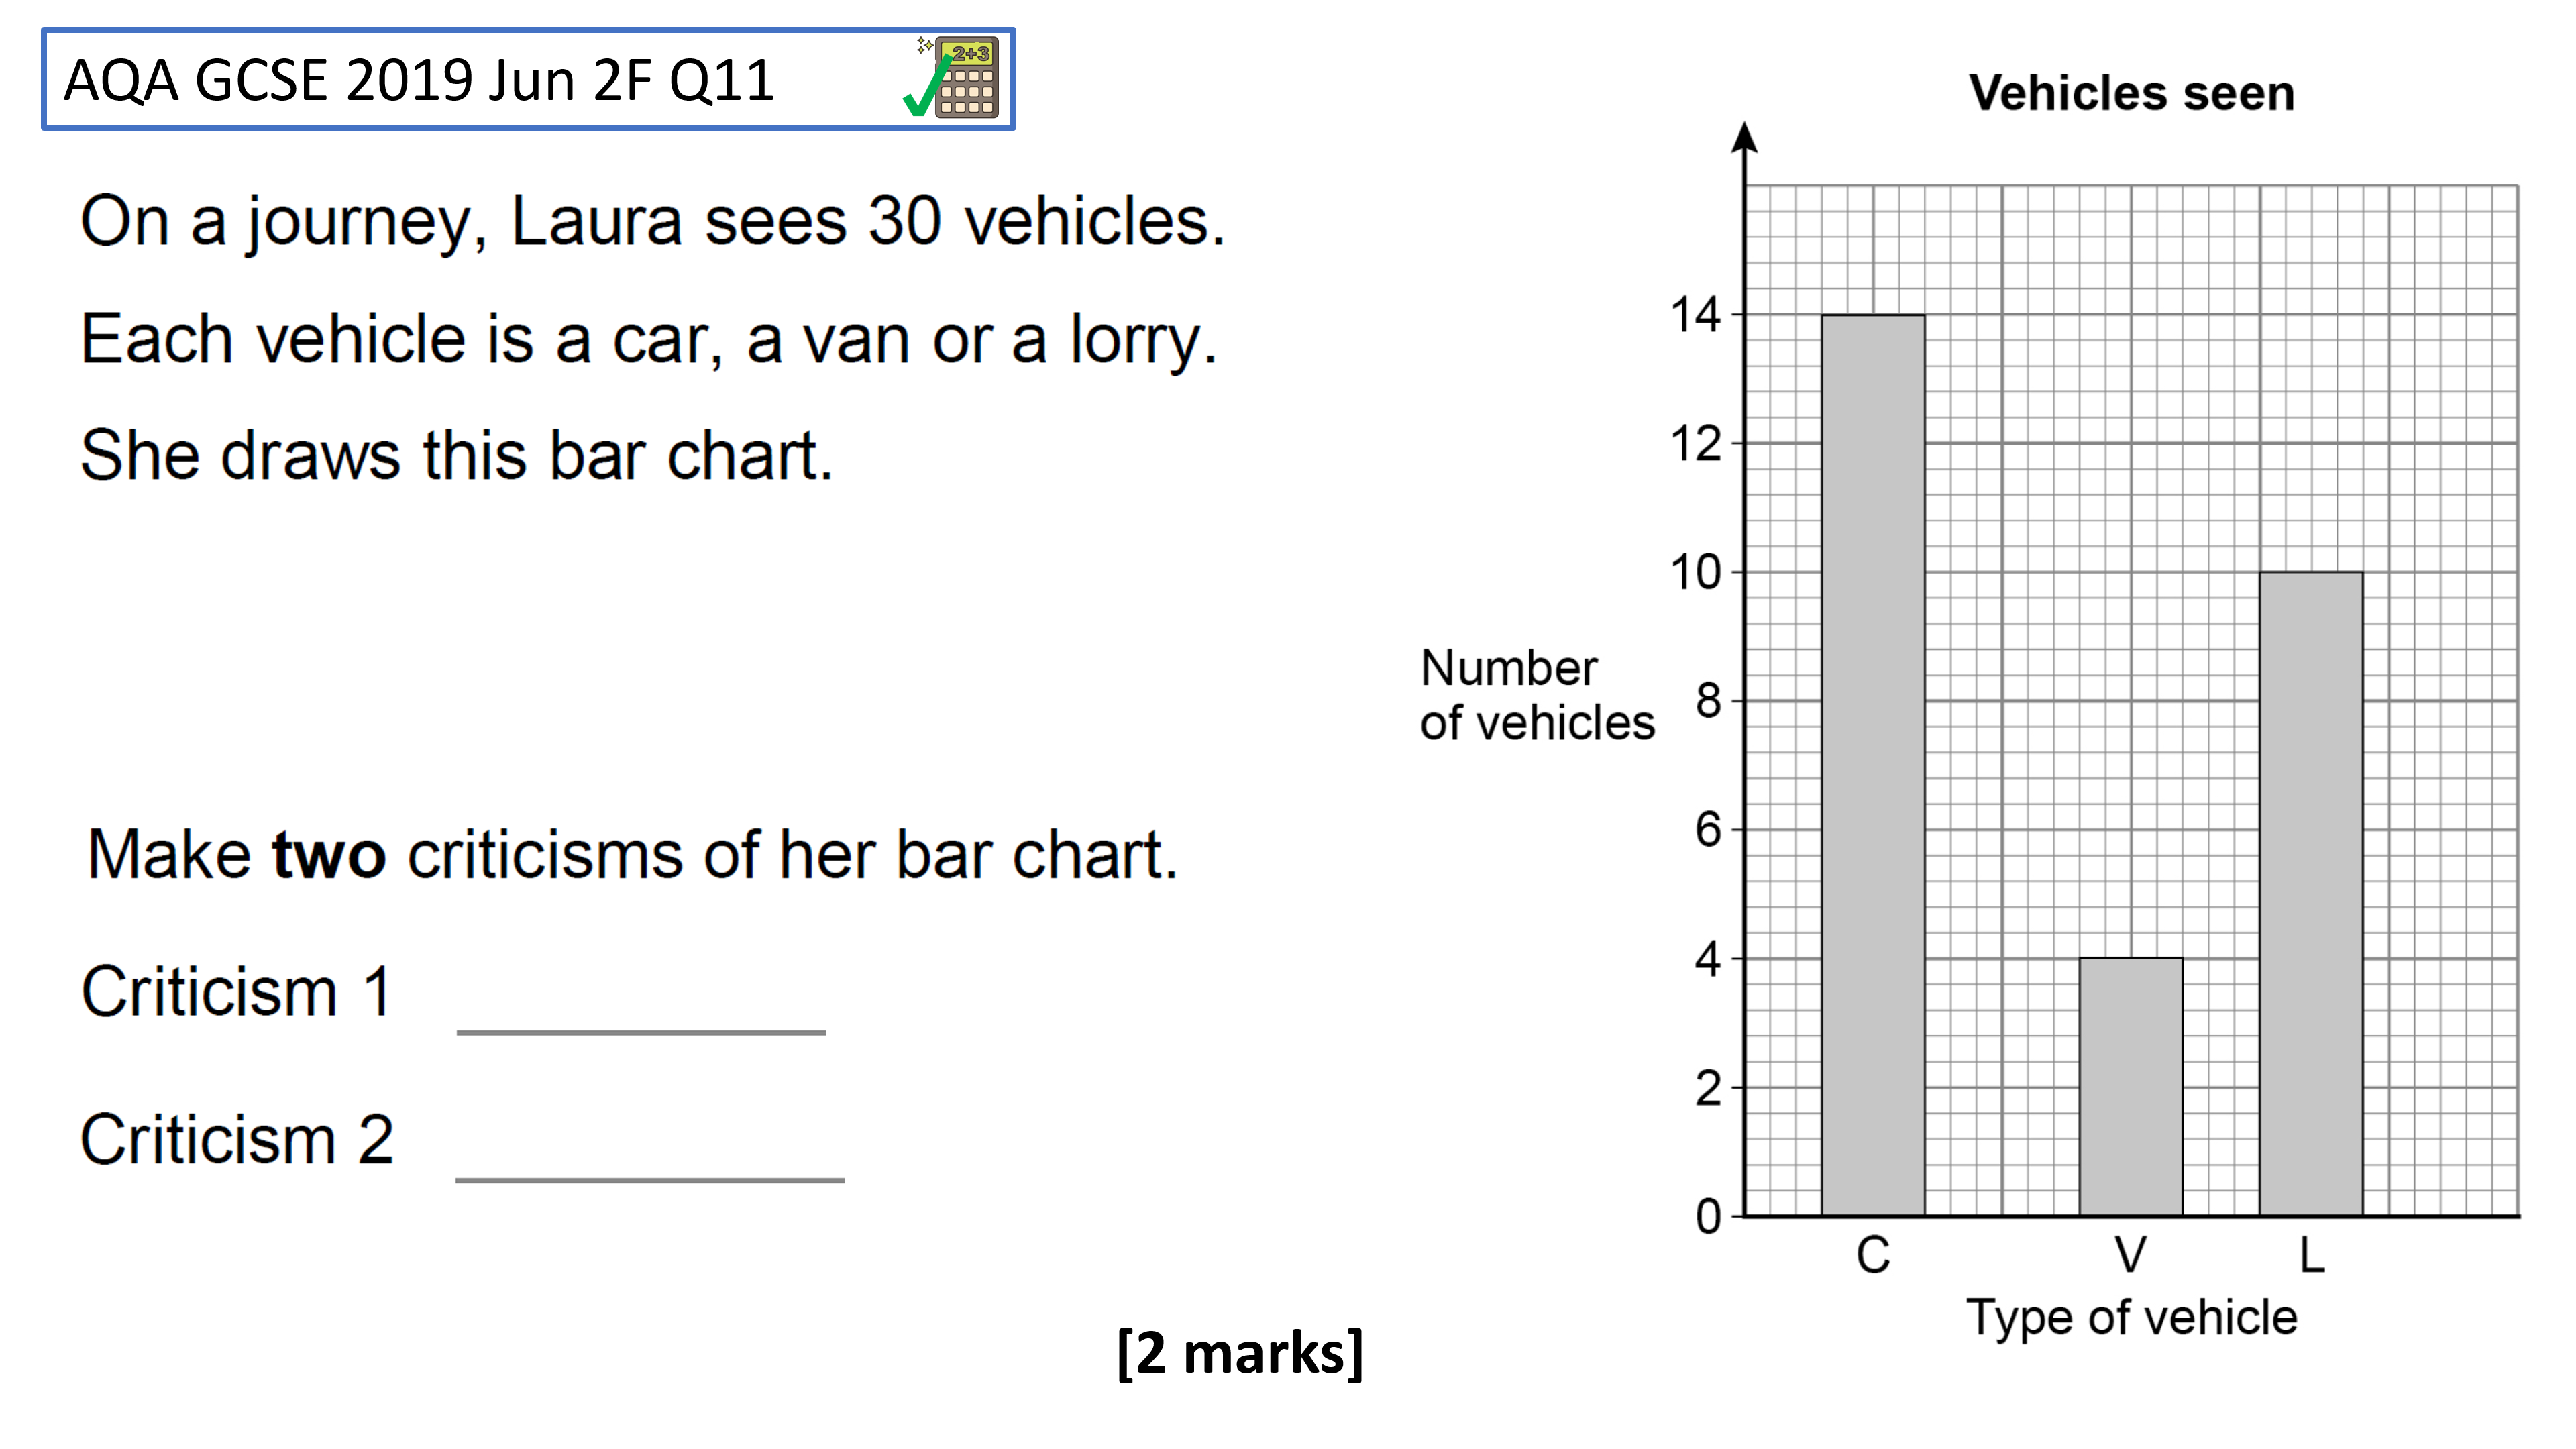Viewport: 2576px width, 1449px height.
Task: Click the C category label below axis
Action: pyautogui.click(x=1873, y=1255)
